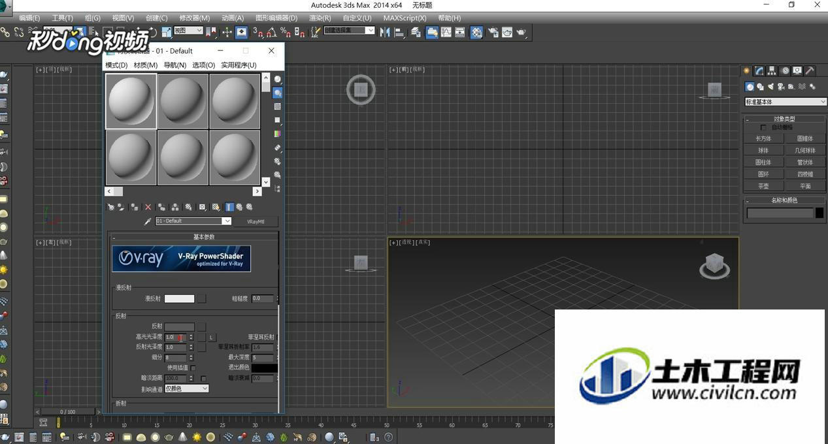Screen dimensions: 828x444
Task: Click the red X reset material icon
Action: [148, 207]
